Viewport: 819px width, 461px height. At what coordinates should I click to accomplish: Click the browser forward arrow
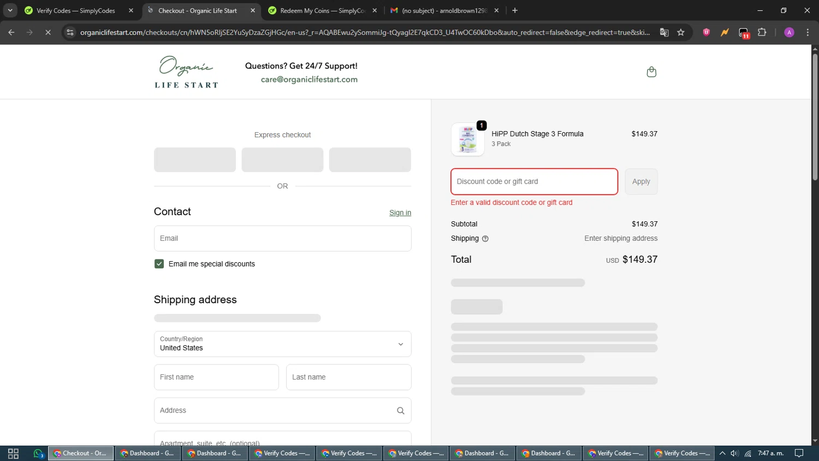coord(29,33)
